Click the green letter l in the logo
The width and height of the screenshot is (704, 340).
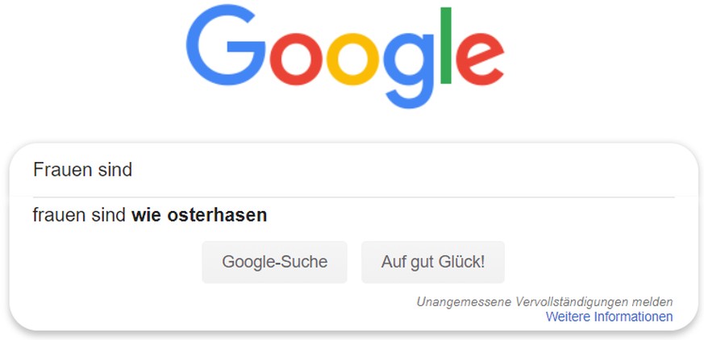click(x=446, y=45)
